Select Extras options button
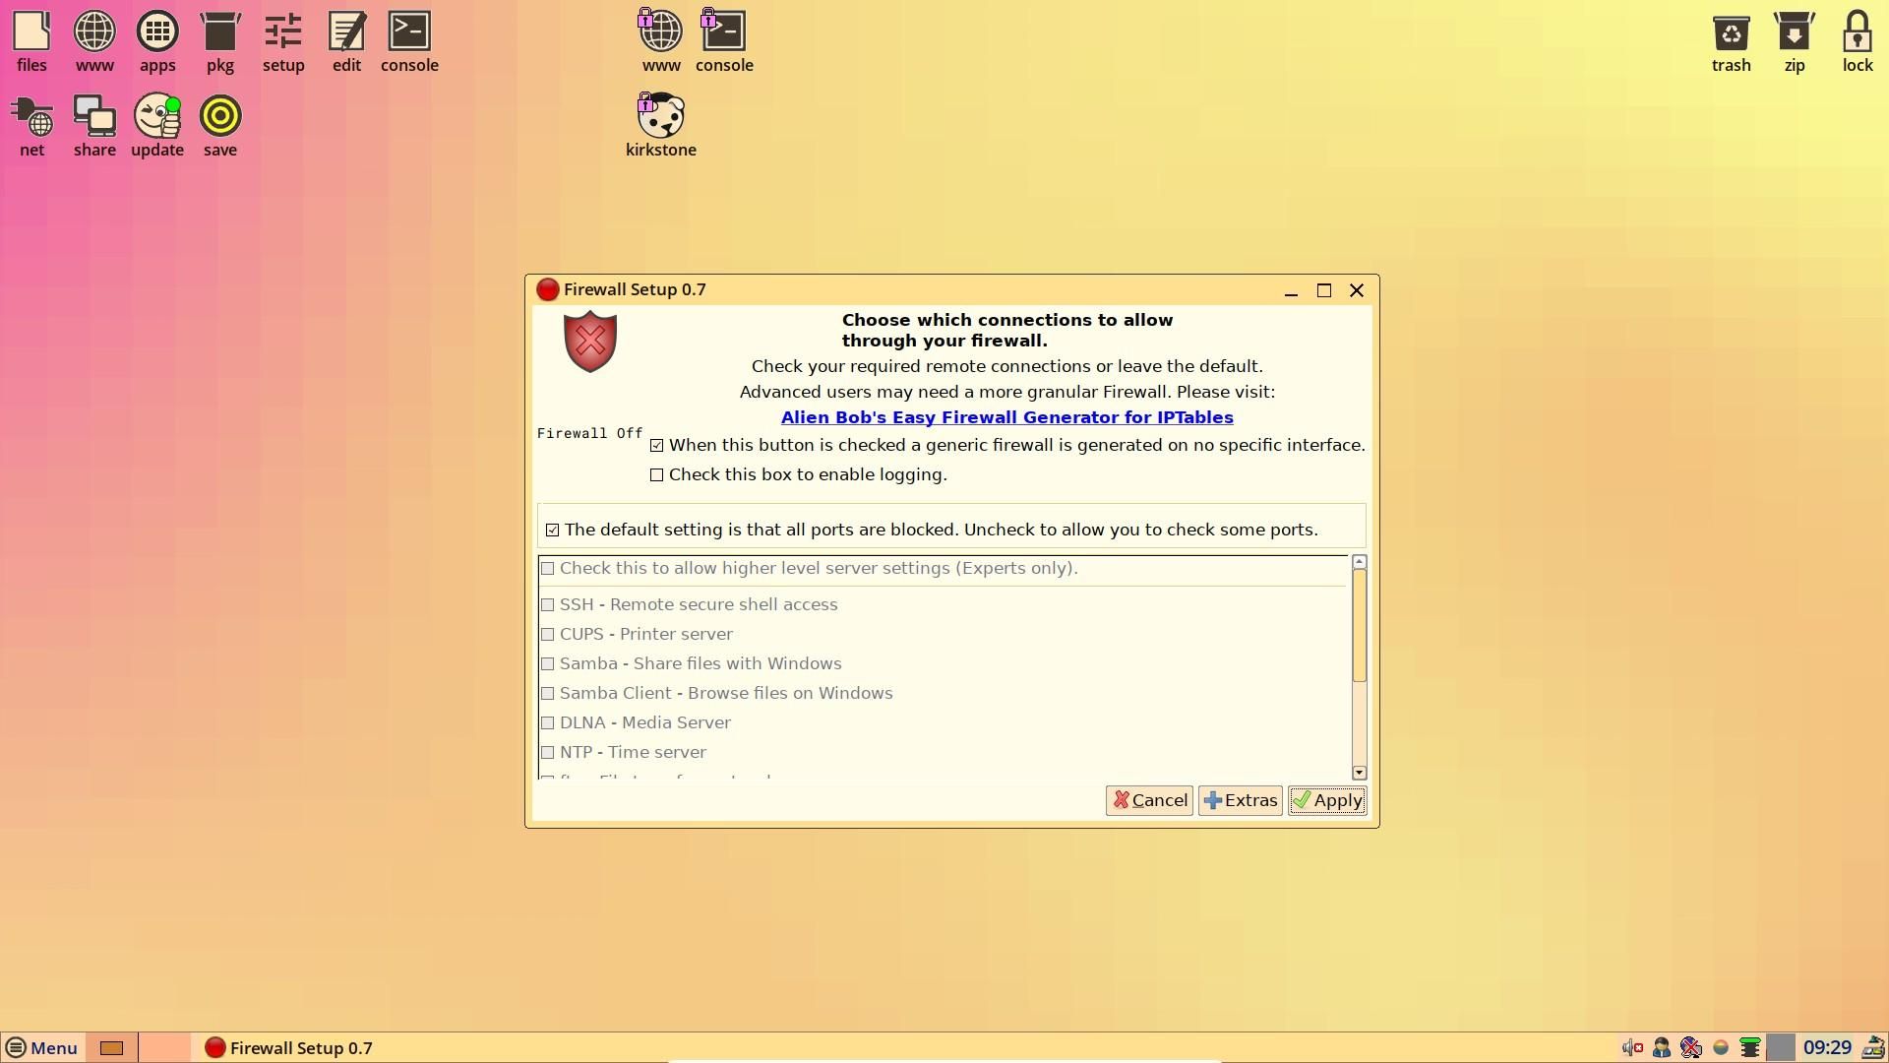The height and width of the screenshot is (1063, 1889). point(1239,799)
